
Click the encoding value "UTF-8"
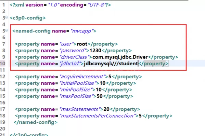click(97, 5)
